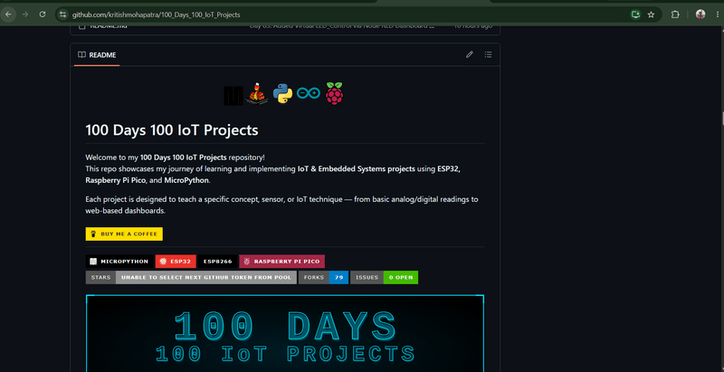Screen dimensions: 724x372
Task: Click the 100 Days IoT Projects banner image
Action: pyautogui.click(x=285, y=333)
